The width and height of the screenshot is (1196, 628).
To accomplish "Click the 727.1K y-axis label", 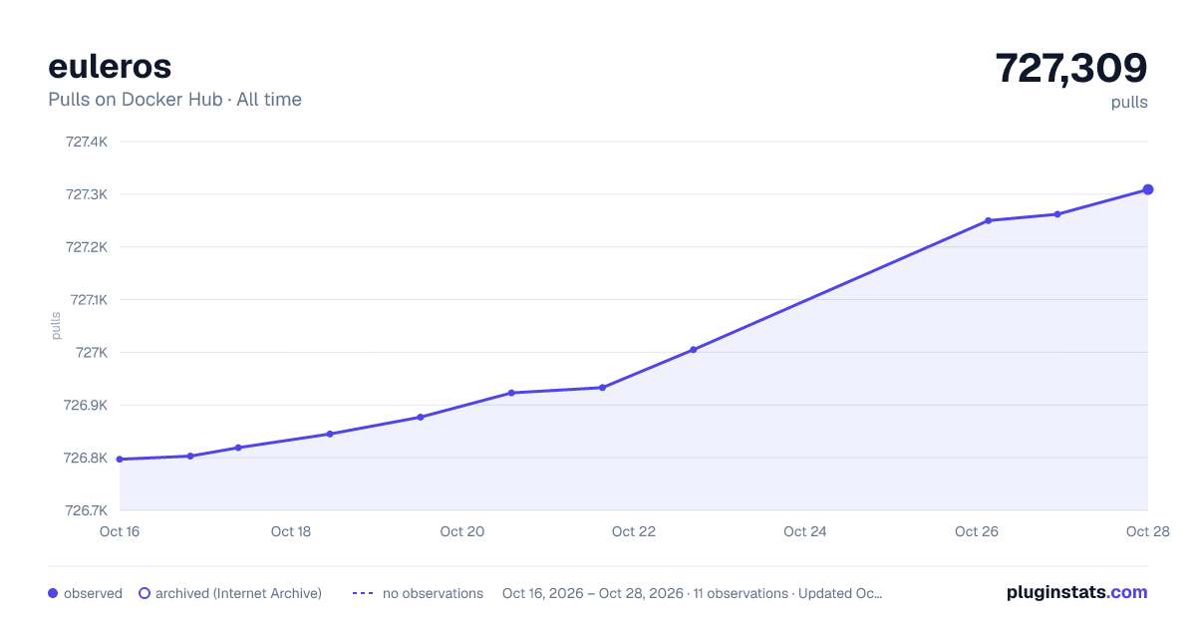I will [88, 300].
